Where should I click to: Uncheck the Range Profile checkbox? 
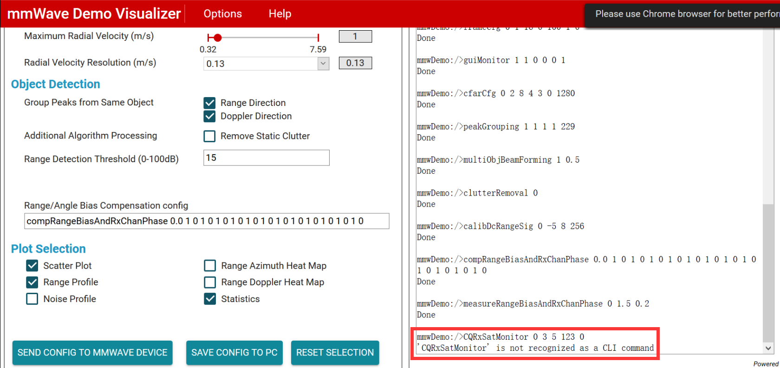(32, 282)
